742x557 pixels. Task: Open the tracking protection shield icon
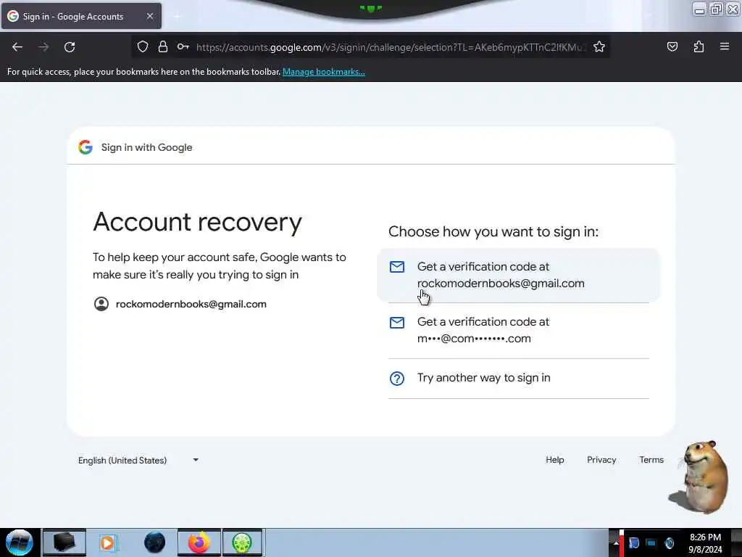click(143, 46)
